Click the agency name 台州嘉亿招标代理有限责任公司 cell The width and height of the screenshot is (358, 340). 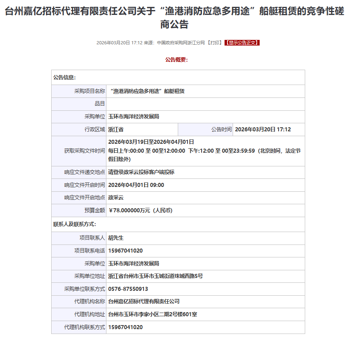point(144,301)
